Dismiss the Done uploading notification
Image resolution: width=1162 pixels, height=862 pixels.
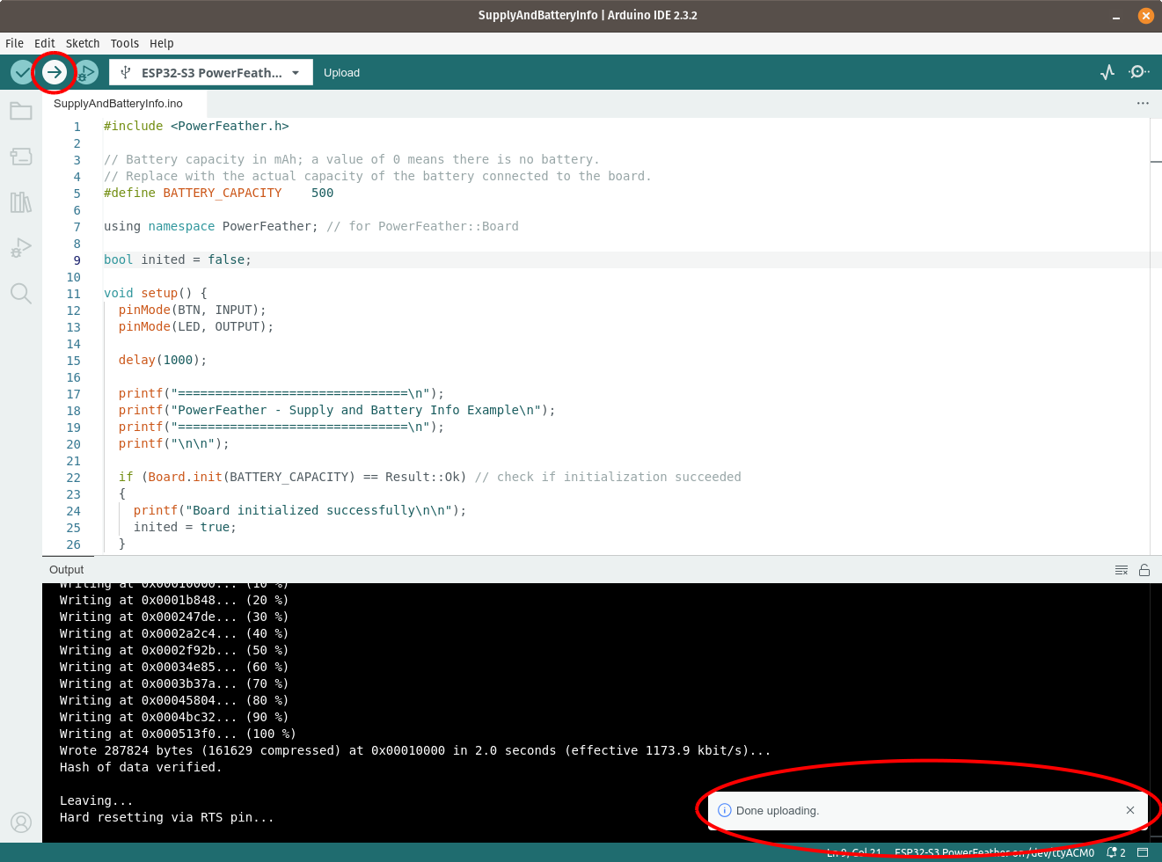coord(1129,810)
